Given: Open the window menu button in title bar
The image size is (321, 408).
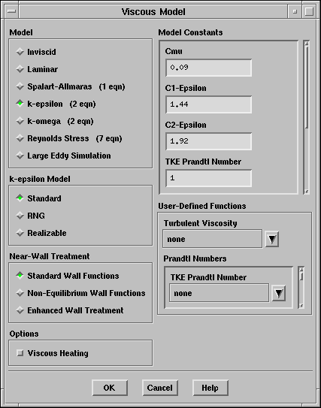Looking at the screenshot, I should pos(11,11).
